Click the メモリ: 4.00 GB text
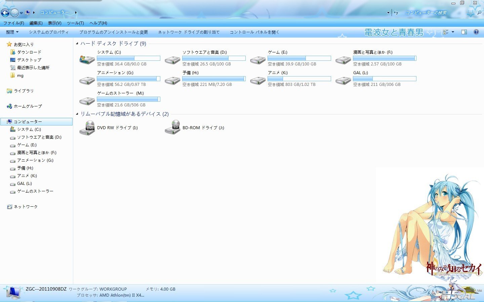484x302 pixels. pos(160,289)
